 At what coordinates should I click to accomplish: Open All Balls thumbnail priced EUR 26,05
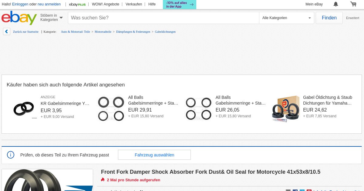[x=199, y=109]
